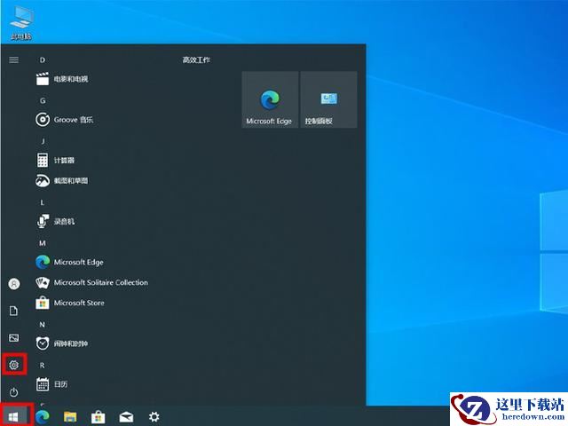
Task: Expand the Start hamburger menu
Action: point(14,59)
